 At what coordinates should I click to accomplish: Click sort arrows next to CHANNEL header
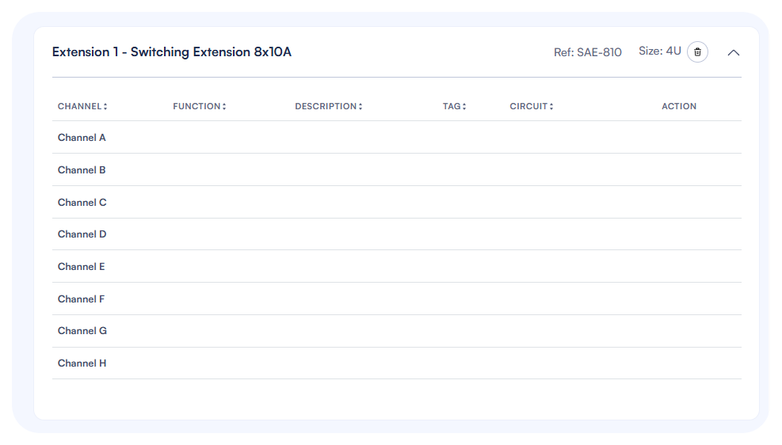pos(105,107)
